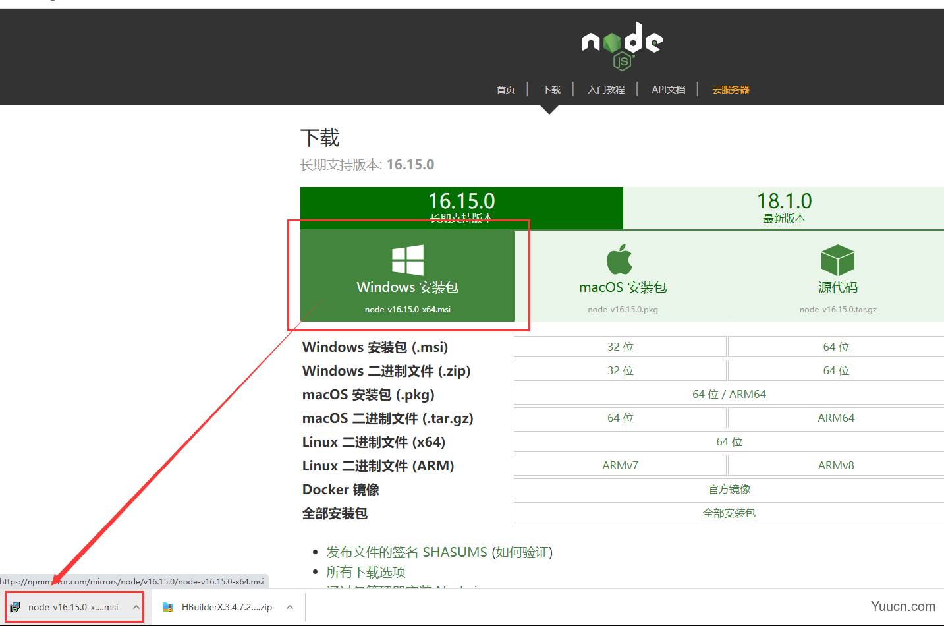Open the 下载 navigation item
944x626 pixels.
point(551,90)
